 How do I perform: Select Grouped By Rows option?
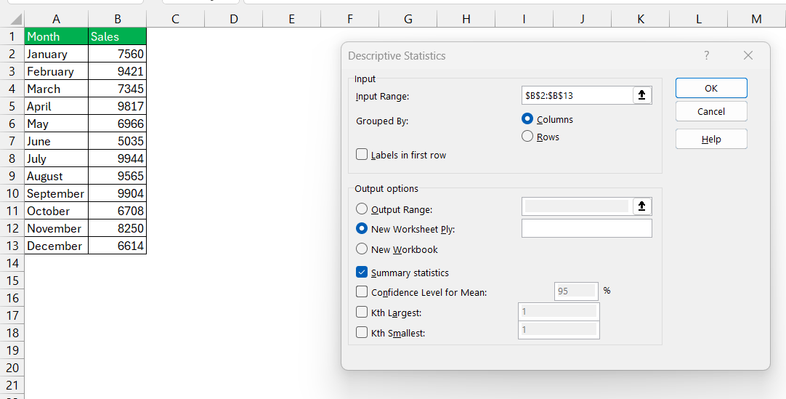pos(527,137)
